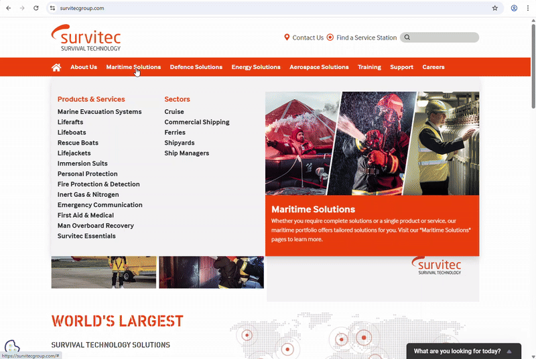
Task: Click the Maritime Solutions promo heading
Action: point(313,210)
